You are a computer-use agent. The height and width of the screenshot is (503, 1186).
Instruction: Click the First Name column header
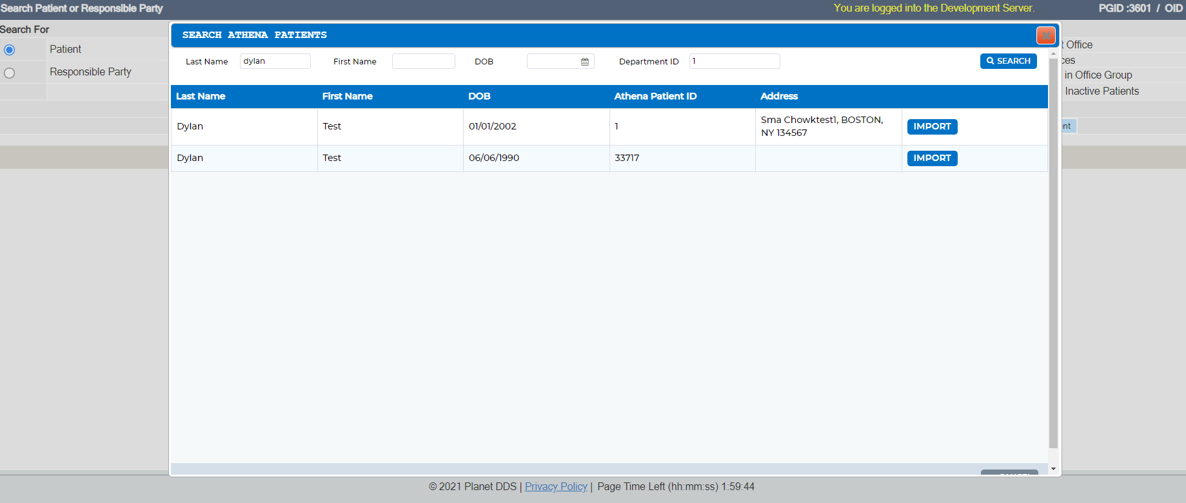pos(348,97)
